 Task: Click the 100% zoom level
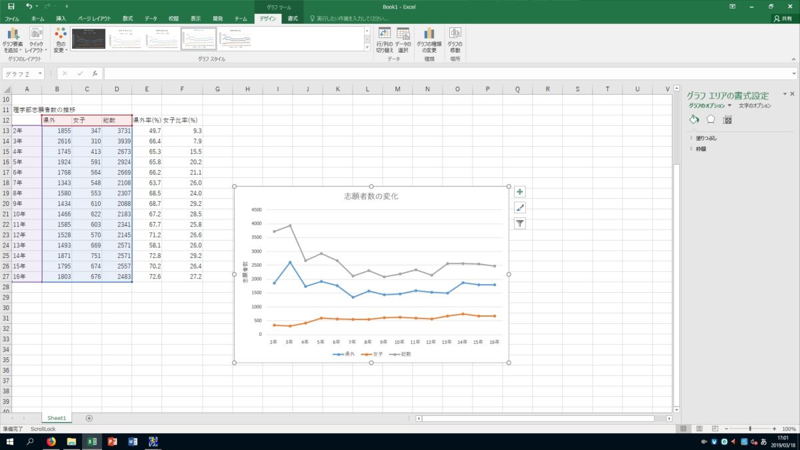coord(789,429)
